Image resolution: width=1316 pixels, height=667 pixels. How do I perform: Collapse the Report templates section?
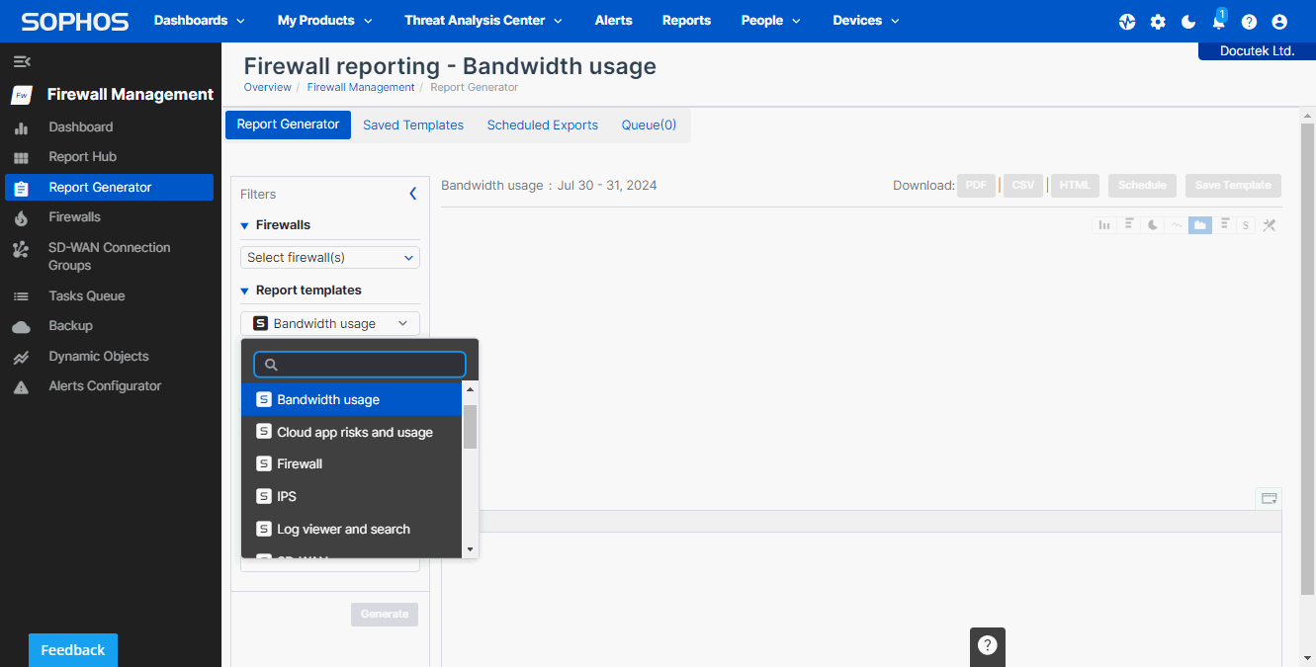(x=244, y=291)
